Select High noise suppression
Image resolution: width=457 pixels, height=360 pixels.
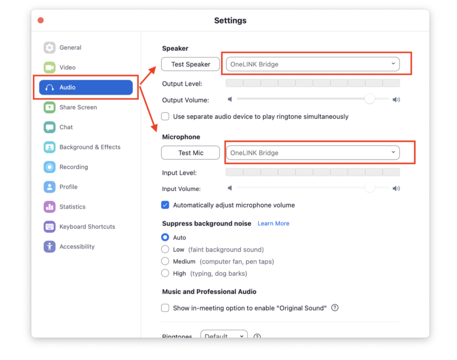point(165,273)
